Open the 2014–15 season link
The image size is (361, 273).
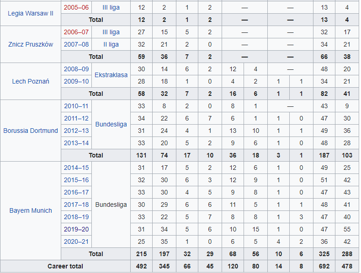point(76,168)
